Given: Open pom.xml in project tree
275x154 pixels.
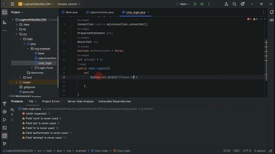Looking at the screenshot, I should pyautogui.click(x=26, y=92).
